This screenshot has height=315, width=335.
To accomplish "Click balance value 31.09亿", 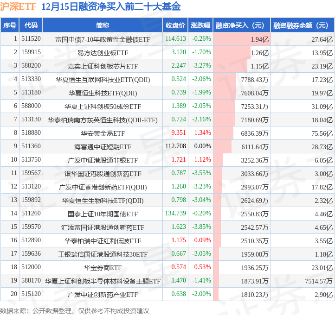I will [322, 107].
